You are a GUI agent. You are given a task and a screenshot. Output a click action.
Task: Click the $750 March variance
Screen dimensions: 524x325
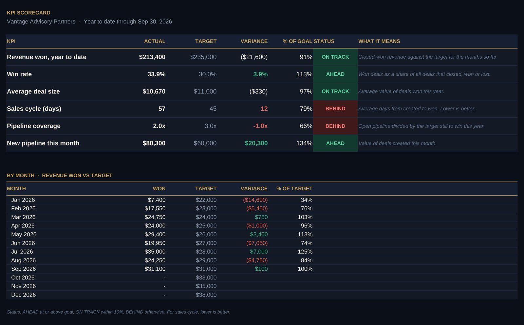[x=261, y=217]
